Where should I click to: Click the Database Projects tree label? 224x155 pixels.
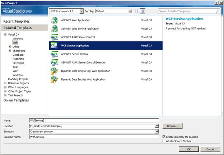click(18, 83)
